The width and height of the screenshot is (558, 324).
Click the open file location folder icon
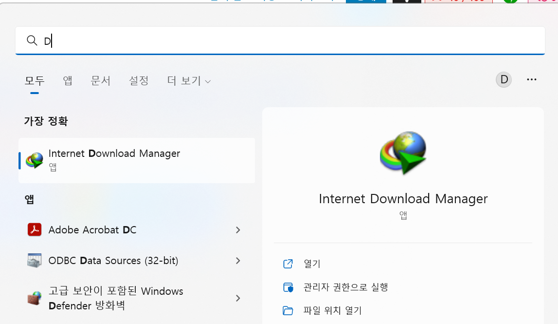[288, 311]
